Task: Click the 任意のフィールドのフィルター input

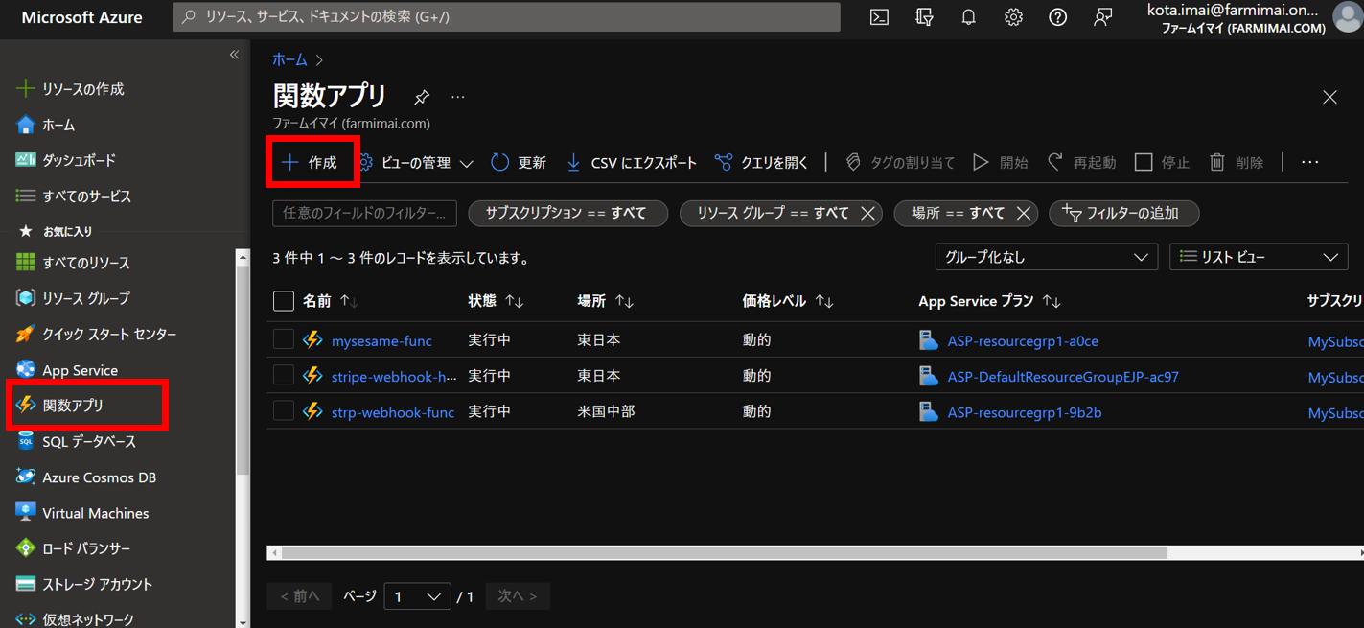Action: 364,213
